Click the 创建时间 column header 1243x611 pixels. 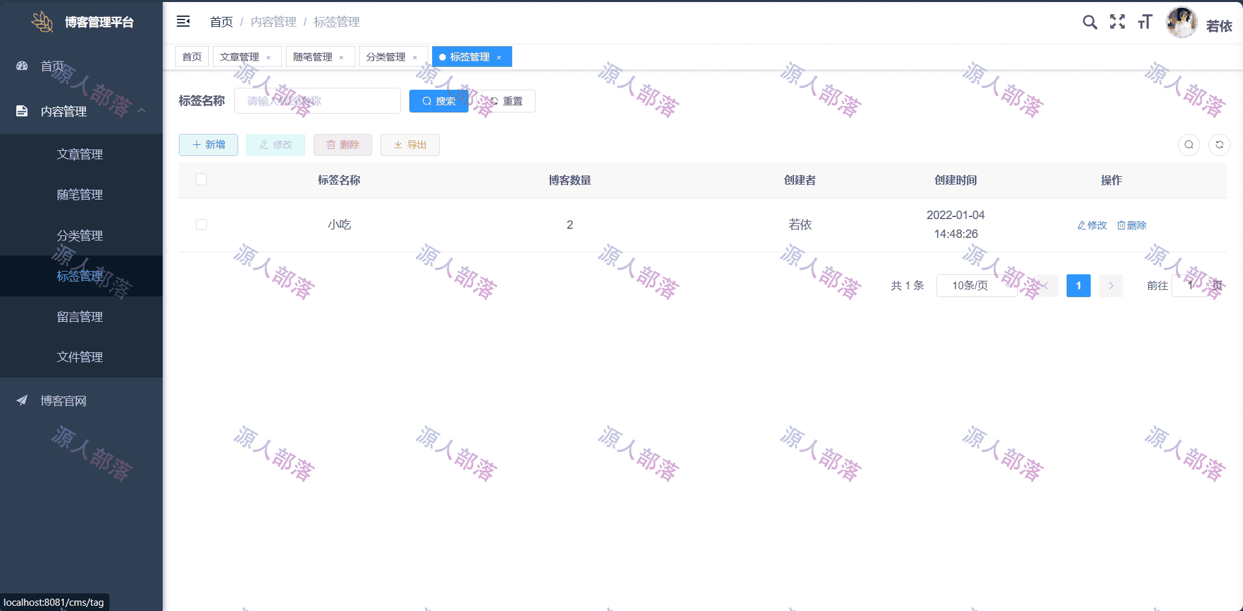pos(955,180)
